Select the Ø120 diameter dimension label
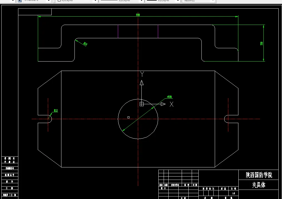 (169, 97)
